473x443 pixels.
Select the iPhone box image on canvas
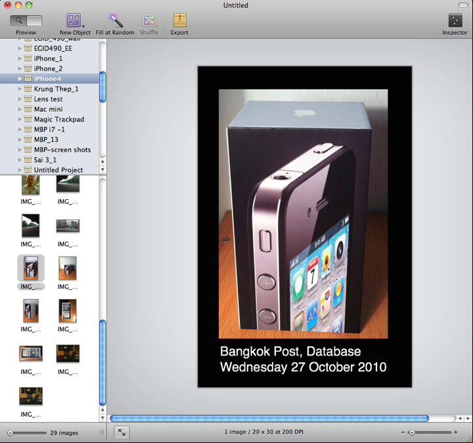pos(303,214)
